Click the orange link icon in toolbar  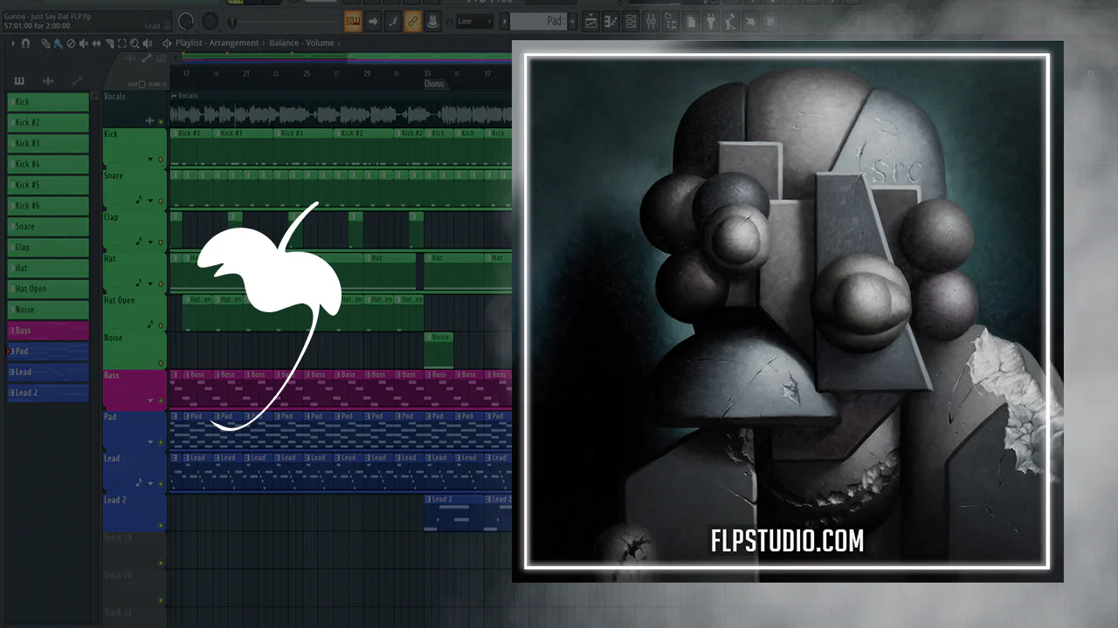(413, 21)
